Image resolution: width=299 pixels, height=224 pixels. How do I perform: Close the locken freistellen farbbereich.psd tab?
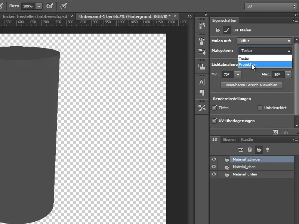[x=72, y=16]
